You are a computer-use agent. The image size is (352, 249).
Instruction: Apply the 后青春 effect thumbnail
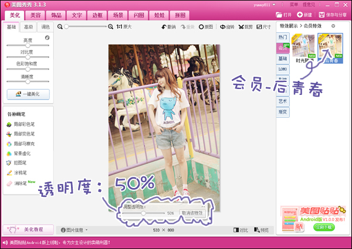click(330, 48)
